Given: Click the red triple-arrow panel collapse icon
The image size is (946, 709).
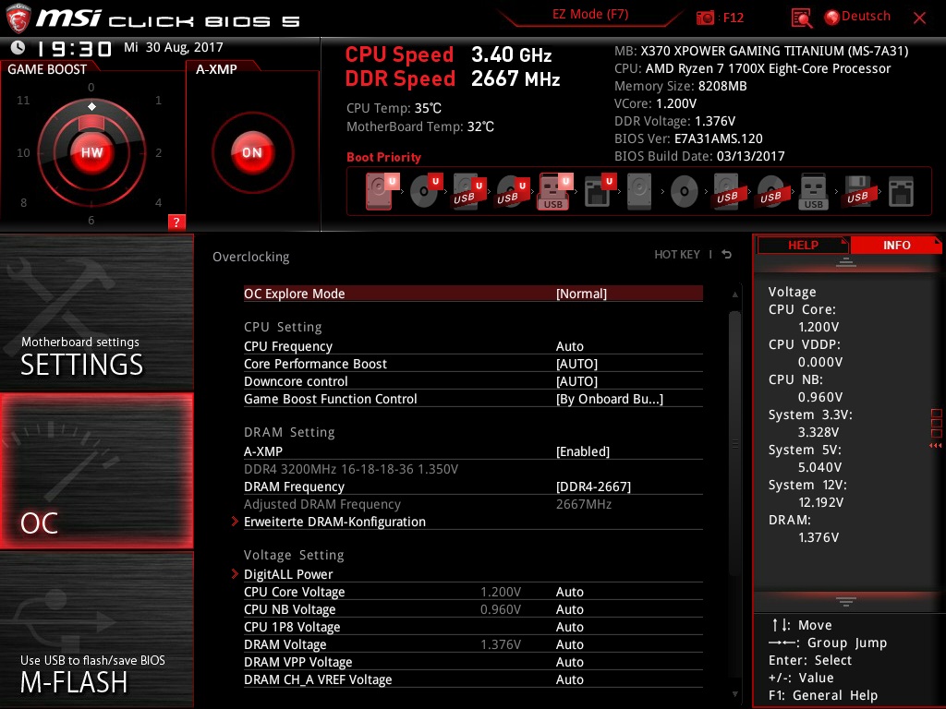Looking at the screenshot, I should [935, 446].
